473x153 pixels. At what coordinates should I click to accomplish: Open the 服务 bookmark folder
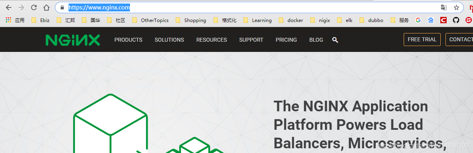[399, 20]
